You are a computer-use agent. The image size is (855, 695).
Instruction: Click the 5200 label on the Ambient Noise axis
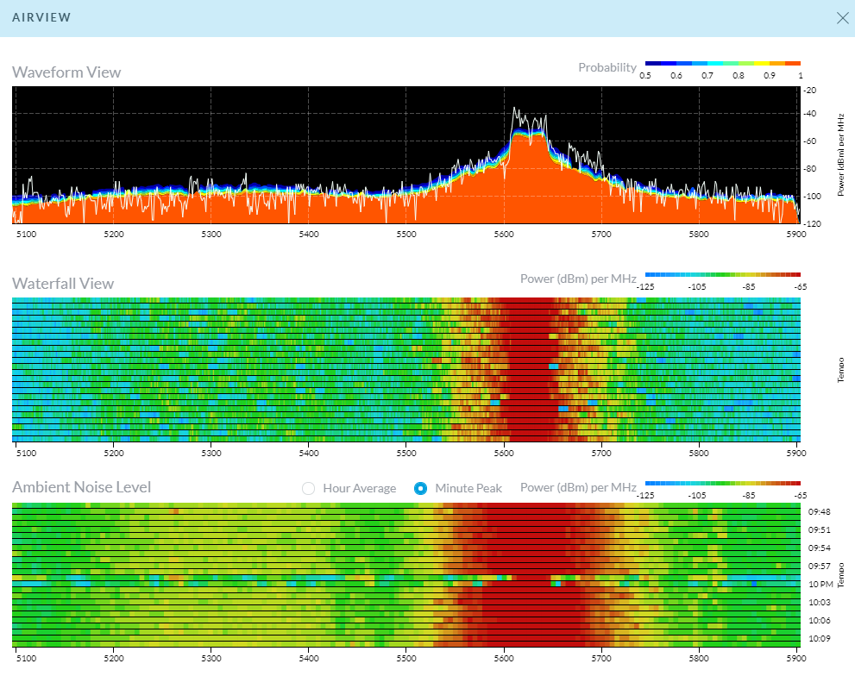pos(114,658)
